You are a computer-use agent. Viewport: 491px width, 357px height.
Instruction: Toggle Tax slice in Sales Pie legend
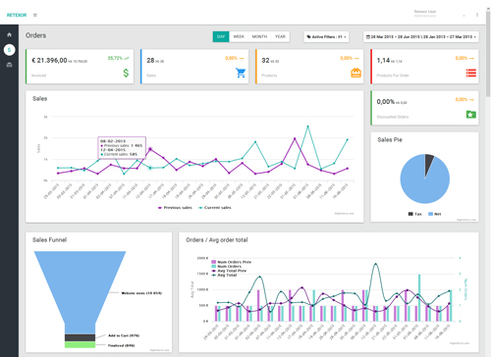(x=414, y=214)
